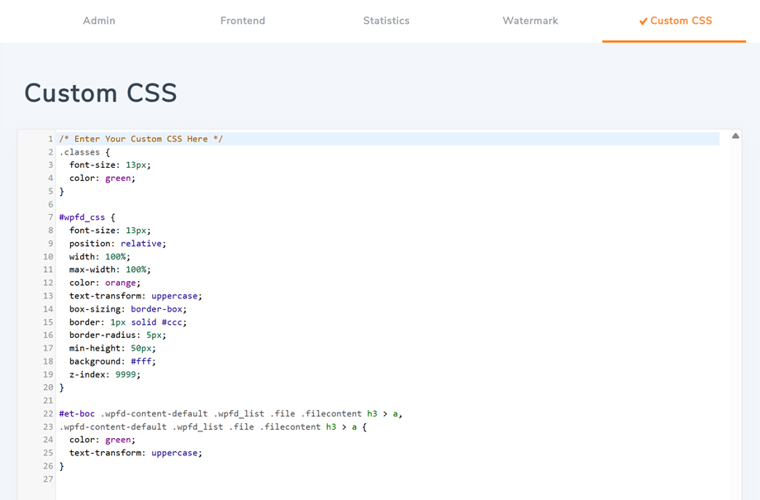Click the closing brace on line 20
Image resolution: width=760 pixels, height=500 pixels.
tap(62, 388)
